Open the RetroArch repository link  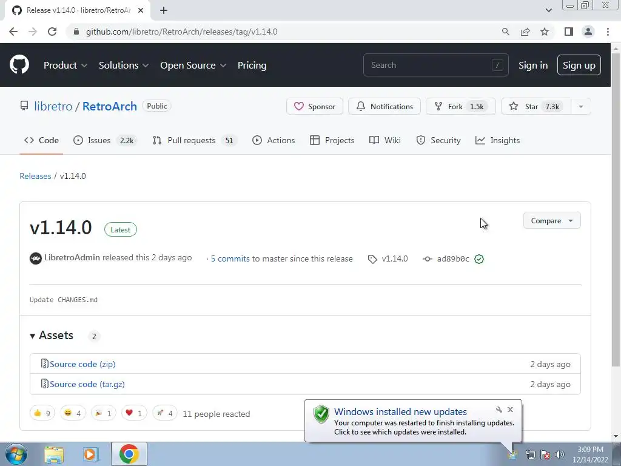[110, 106]
